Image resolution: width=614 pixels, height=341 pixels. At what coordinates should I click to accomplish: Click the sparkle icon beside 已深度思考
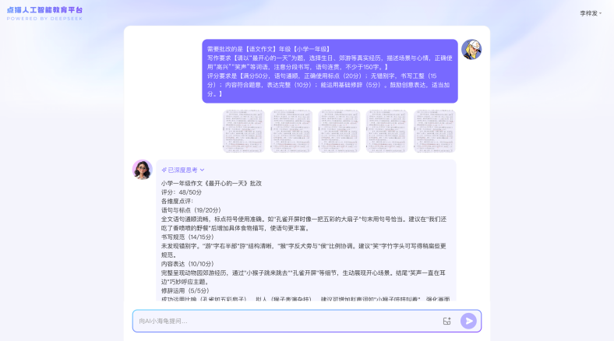[x=164, y=170]
